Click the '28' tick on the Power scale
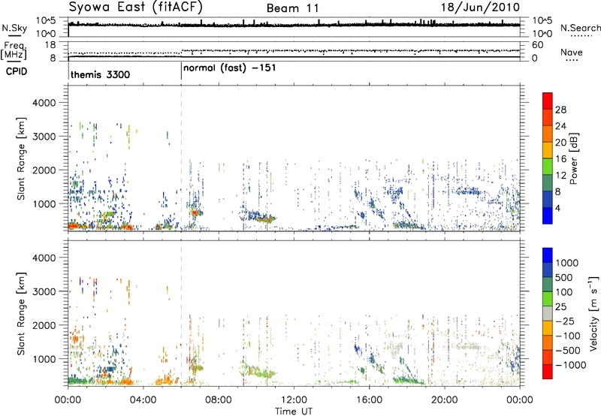This screenshot has width=601, height=416. 560,110
